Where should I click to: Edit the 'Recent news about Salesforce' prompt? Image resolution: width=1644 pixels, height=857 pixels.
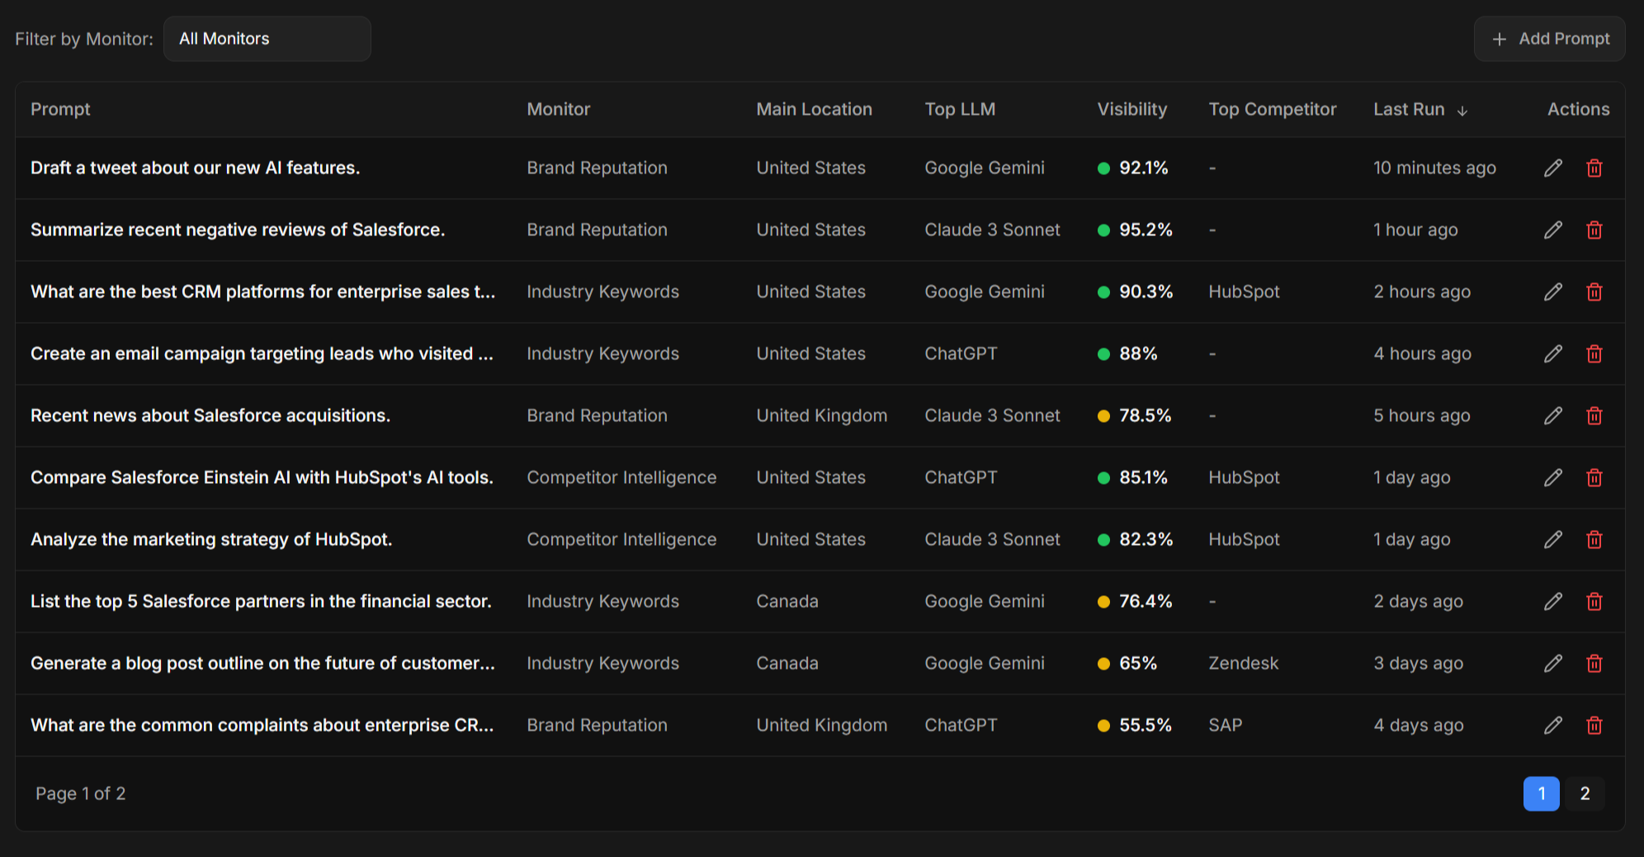point(1553,415)
